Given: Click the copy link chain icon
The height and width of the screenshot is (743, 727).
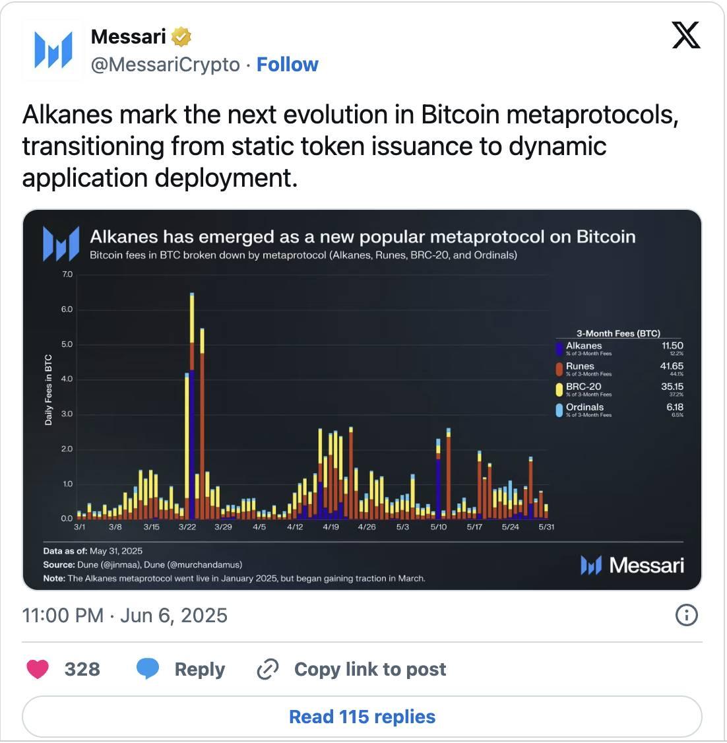Looking at the screenshot, I should [x=267, y=669].
